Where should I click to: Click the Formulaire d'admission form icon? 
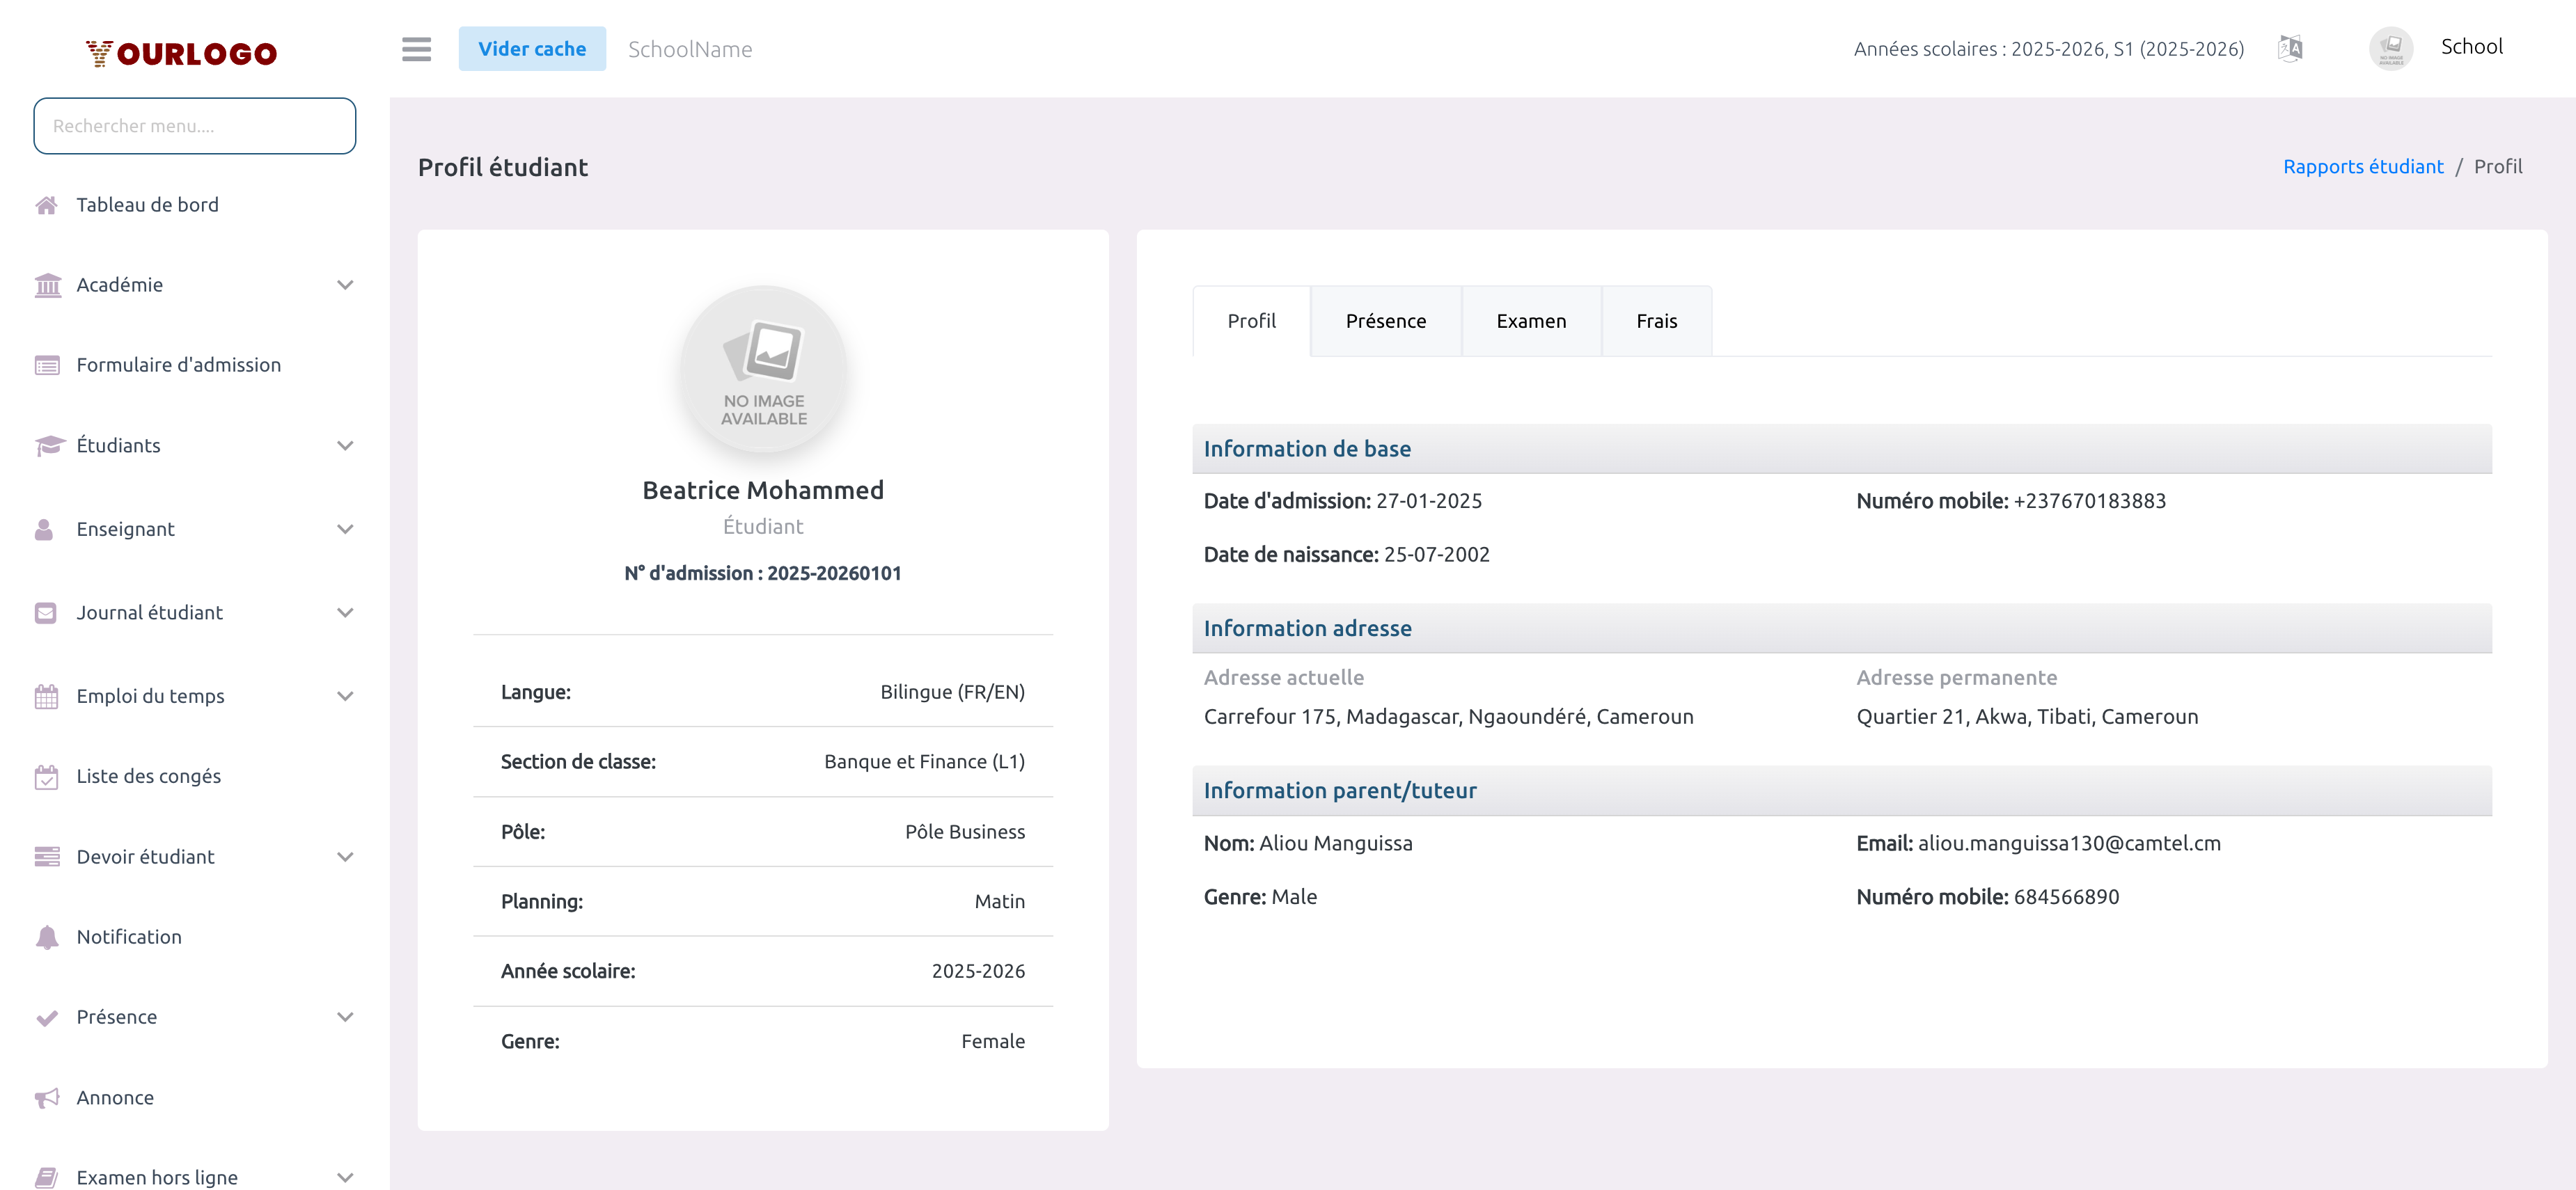point(46,365)
